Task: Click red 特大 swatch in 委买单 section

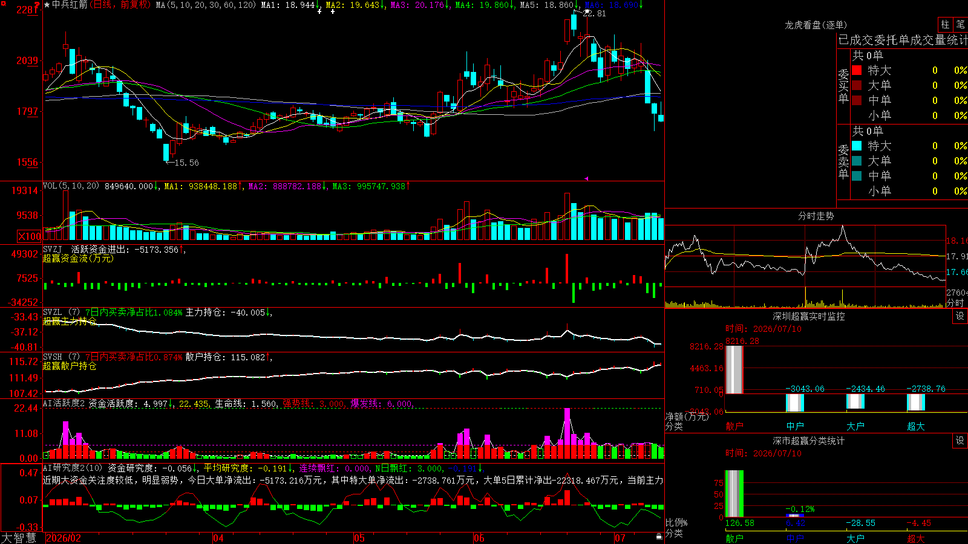Action: [857, 70]
